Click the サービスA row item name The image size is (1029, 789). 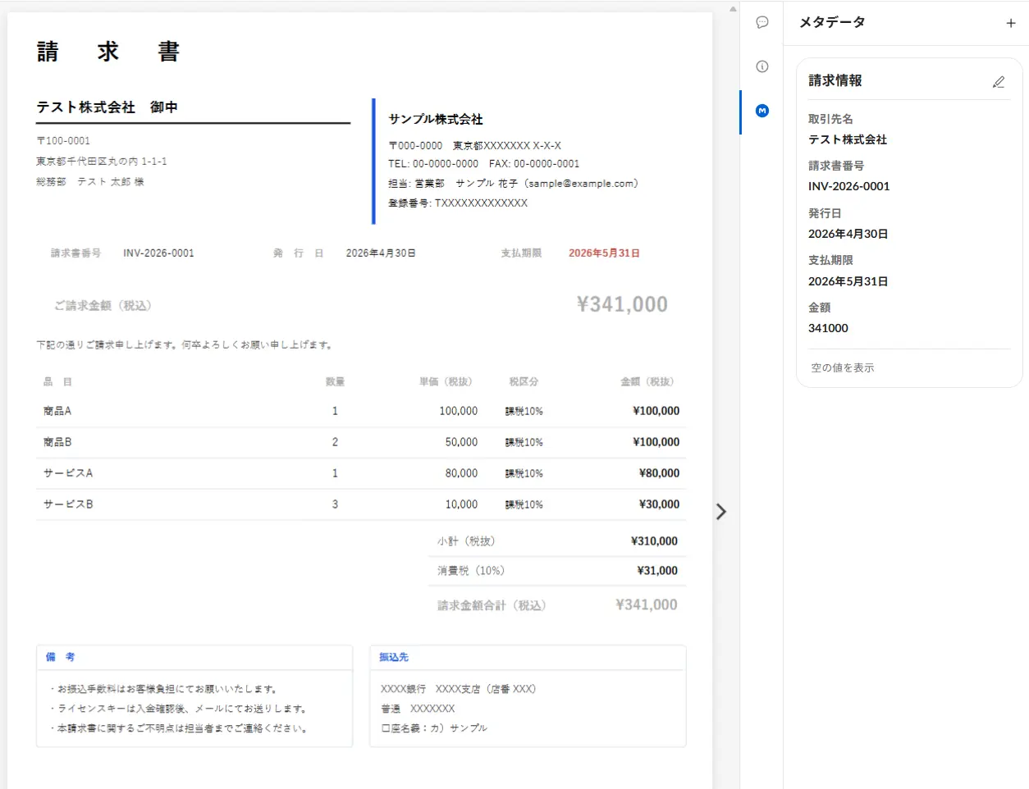[68, 473]
